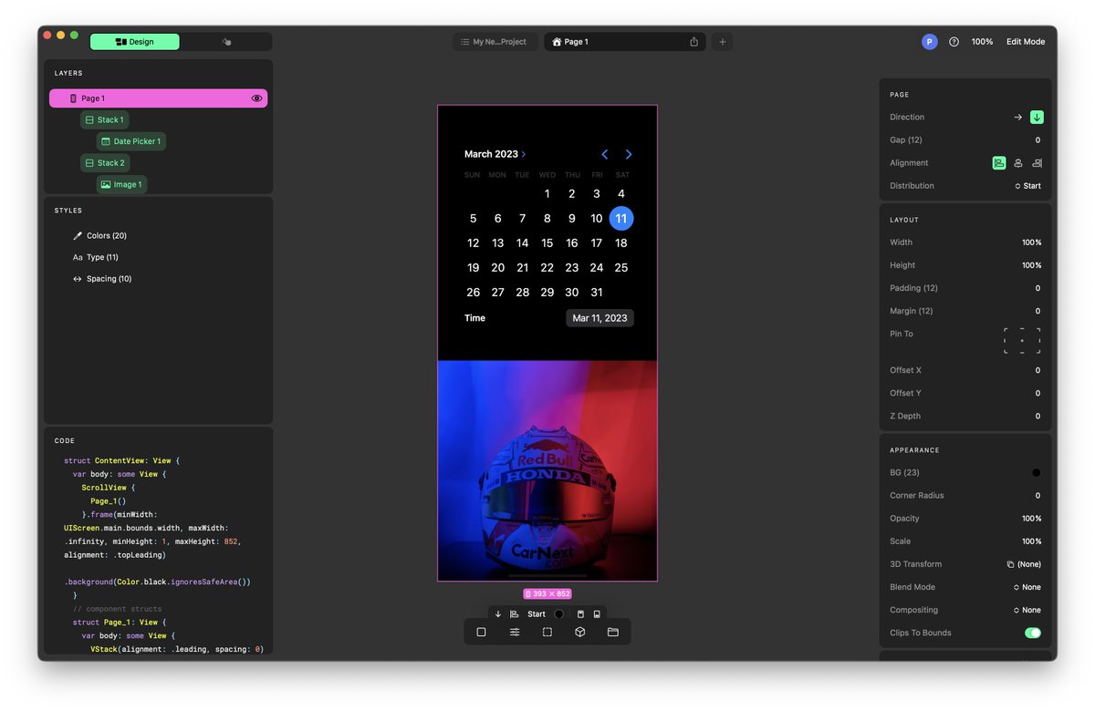Image resolution: width=1095 pixels, height=711 pixels.
Task: Open the My Ne...Project tab
Action: (494, 42)
